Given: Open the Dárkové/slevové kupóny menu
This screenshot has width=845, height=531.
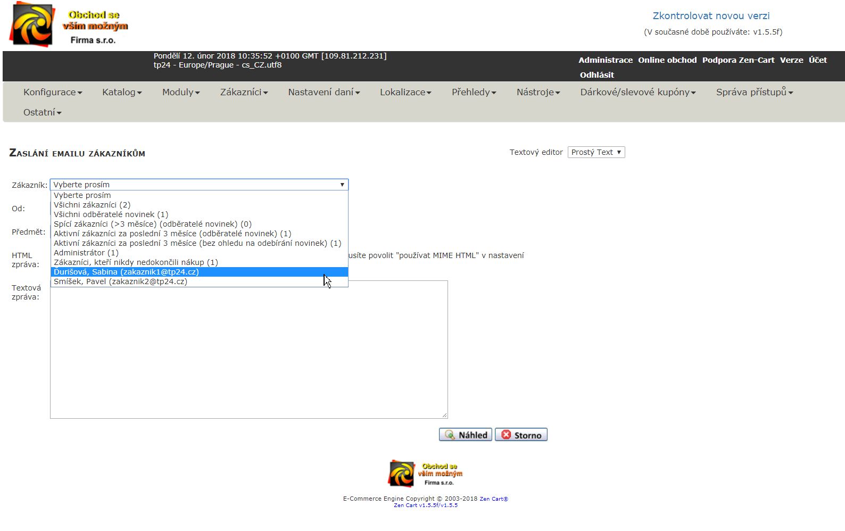Looking at the screenshot, I should [x=637, y=92].
